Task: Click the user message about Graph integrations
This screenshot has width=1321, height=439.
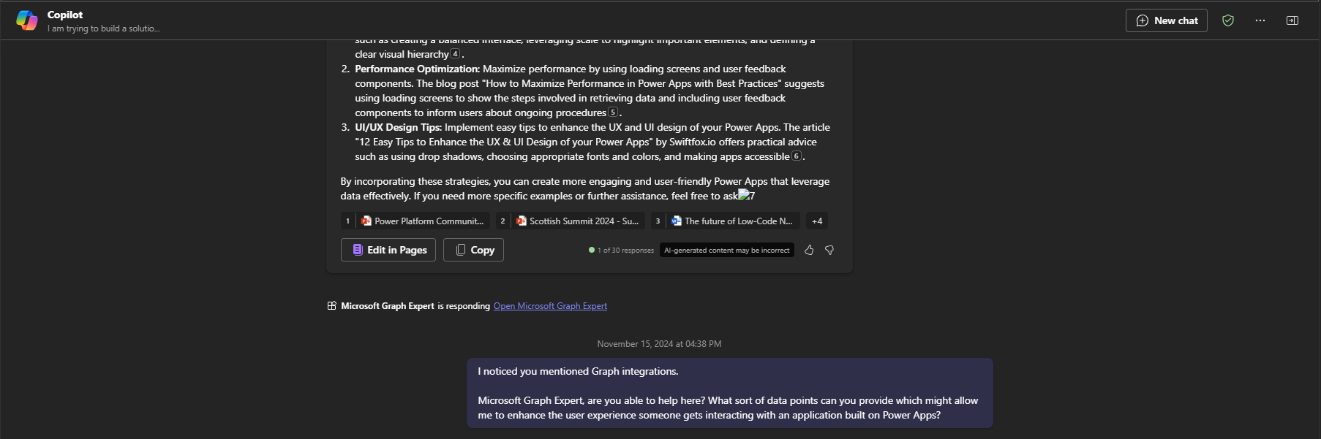Action: 730,393
